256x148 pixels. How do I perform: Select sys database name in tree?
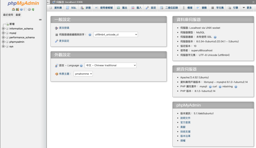(11, 46)
